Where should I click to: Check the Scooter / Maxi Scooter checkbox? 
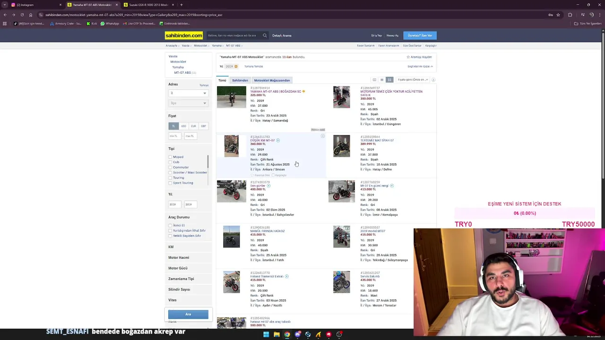tap(170, 173)
